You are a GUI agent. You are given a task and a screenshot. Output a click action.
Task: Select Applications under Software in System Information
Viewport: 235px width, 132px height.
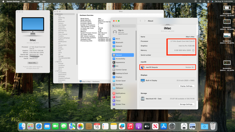pyautogui.click(x=62, y=74)
